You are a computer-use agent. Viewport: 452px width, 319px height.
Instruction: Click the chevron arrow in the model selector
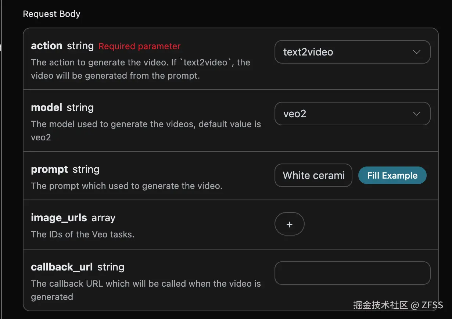tap(417, 114)
